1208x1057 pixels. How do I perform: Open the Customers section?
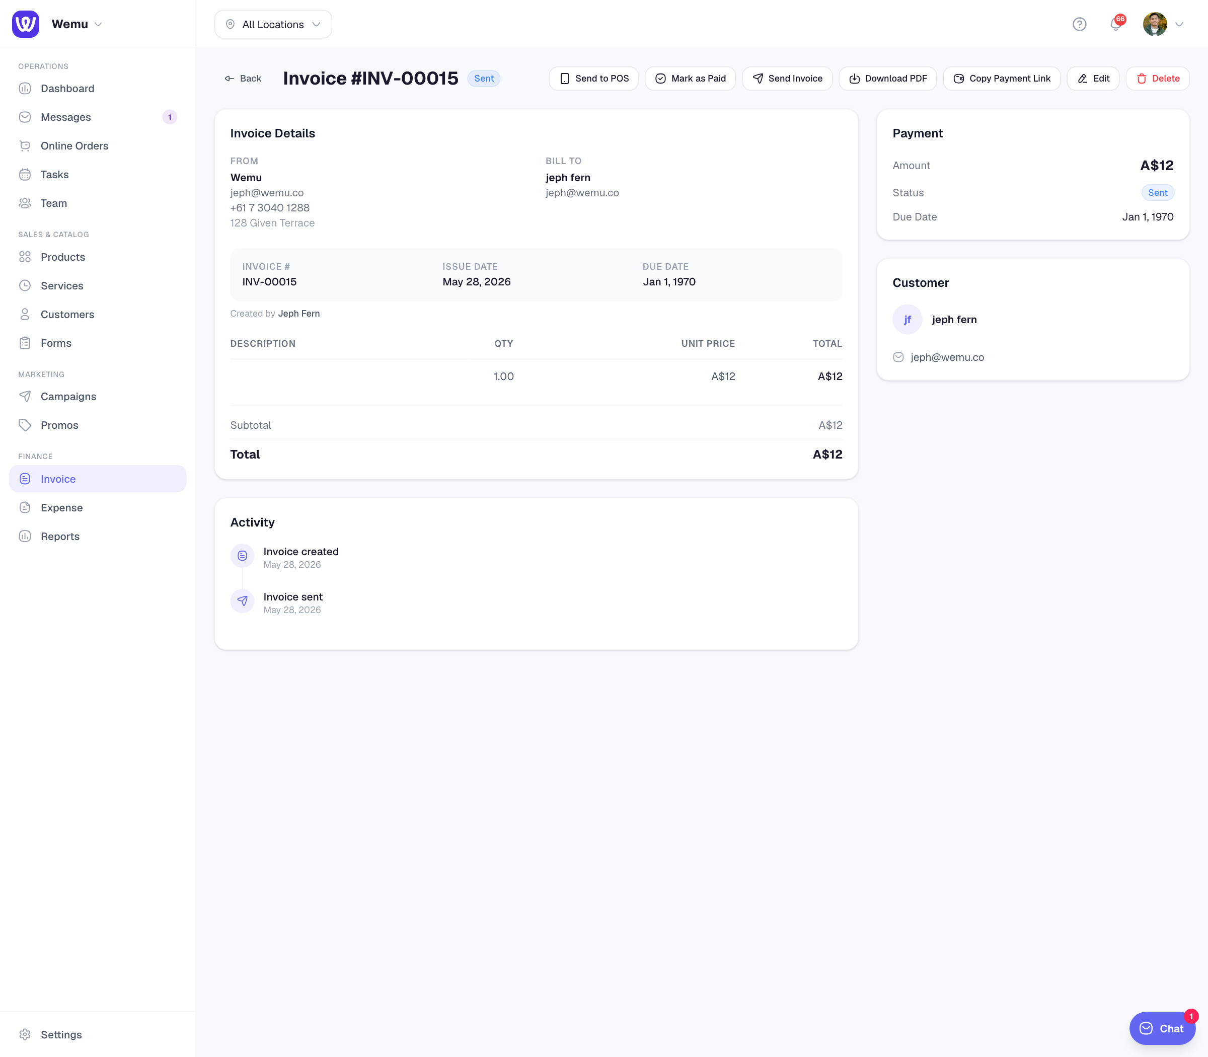click(97, 315)
